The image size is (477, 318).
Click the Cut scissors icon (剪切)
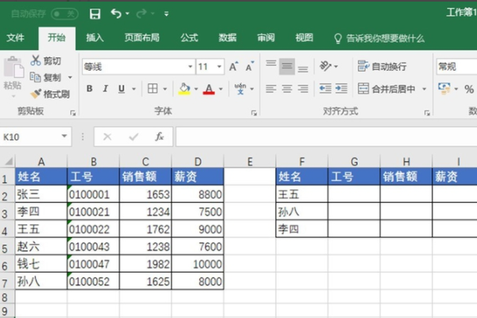click(x=46, y=60)
